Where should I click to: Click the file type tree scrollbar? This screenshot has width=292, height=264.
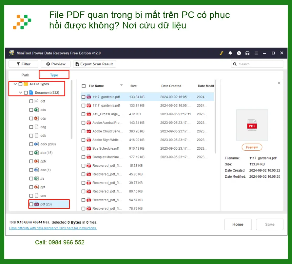click(71, 109)
